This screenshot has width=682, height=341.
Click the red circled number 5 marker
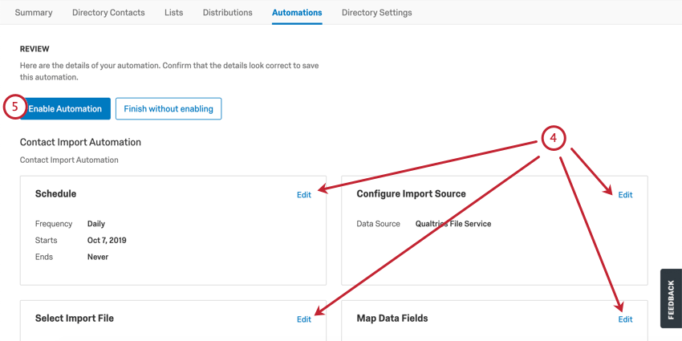point(16,108)
